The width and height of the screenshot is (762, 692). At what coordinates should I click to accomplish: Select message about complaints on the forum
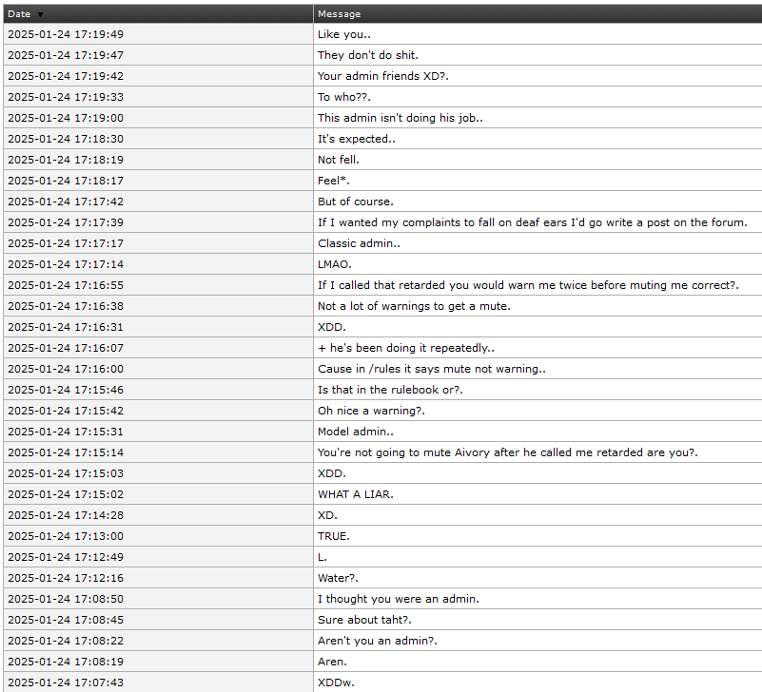[533, 222]
